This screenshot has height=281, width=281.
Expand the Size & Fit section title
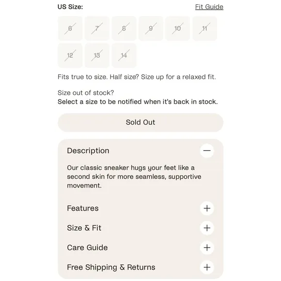pyautogui.click(x=84, y=228)
